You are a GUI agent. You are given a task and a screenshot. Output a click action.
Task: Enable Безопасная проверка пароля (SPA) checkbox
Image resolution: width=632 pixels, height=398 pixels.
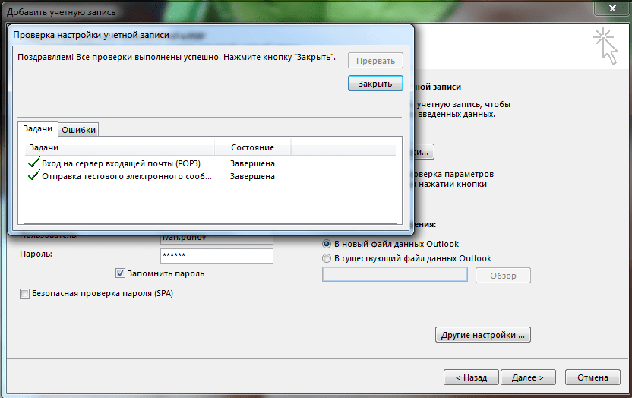[x=24, y=294]
